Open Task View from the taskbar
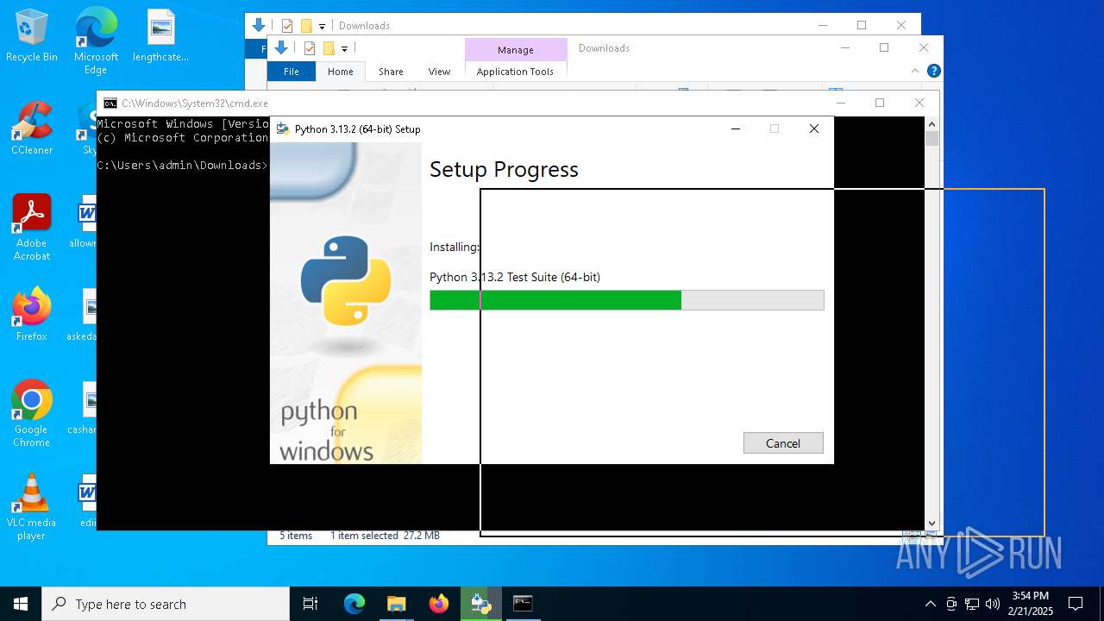1104x621 pixels. (x=310, y=604)
